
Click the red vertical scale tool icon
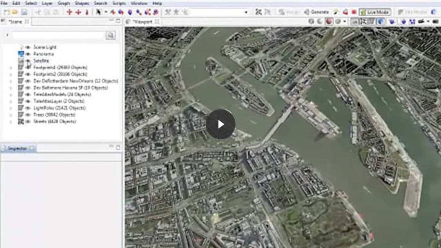[x=87, y=12]
